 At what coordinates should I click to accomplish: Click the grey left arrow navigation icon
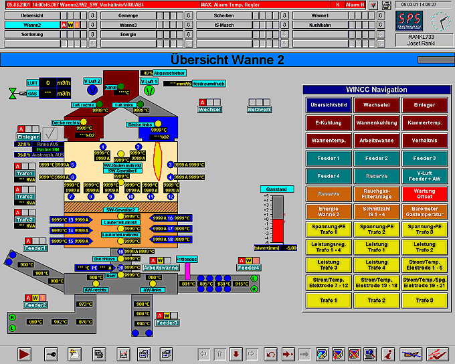(203, 354)
